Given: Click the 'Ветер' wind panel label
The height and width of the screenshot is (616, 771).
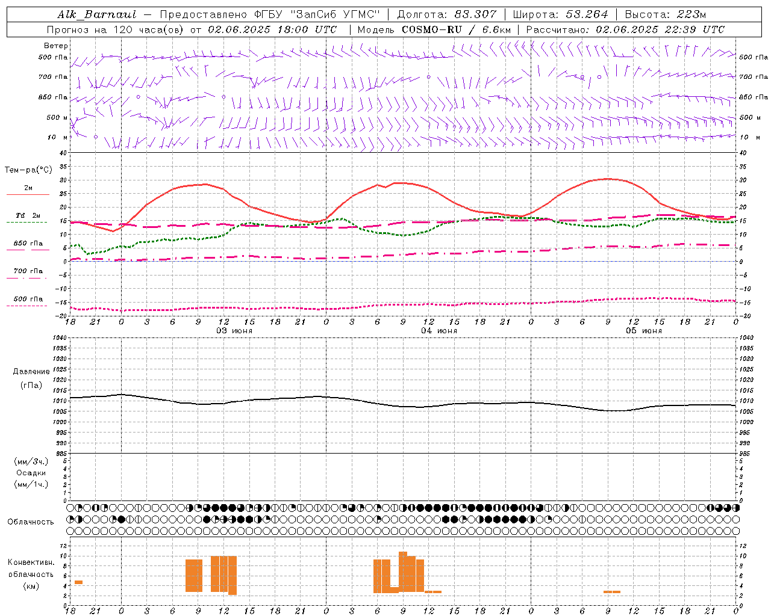Looking at the screenshot, I should [x=56, y=46].
